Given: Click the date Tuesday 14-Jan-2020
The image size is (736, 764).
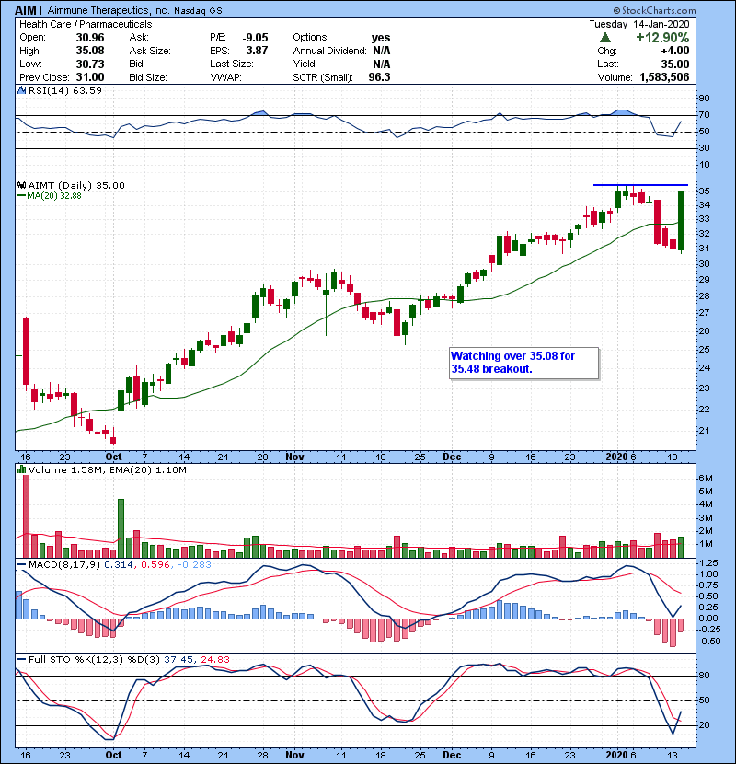Looking at the screenshot, I should click(639, 24).
